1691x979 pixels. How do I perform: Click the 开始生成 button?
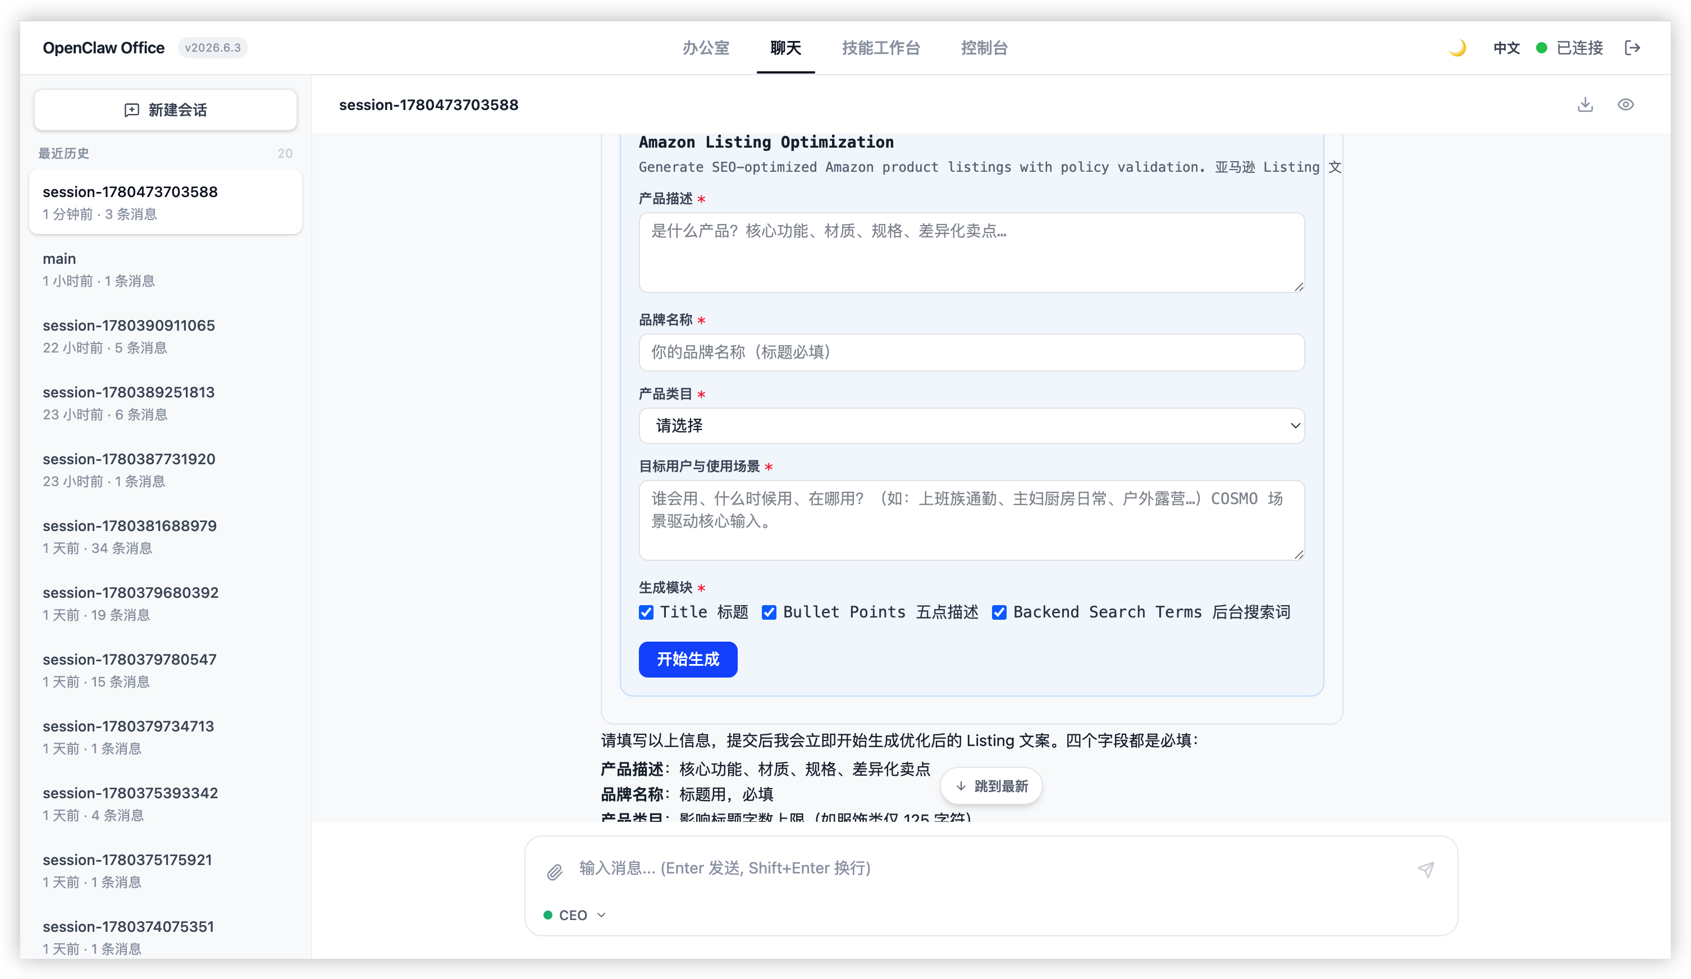pos(688,659)
